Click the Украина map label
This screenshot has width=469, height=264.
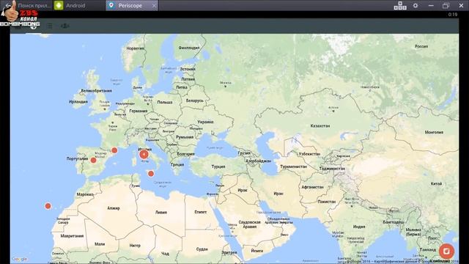[205, 122]
